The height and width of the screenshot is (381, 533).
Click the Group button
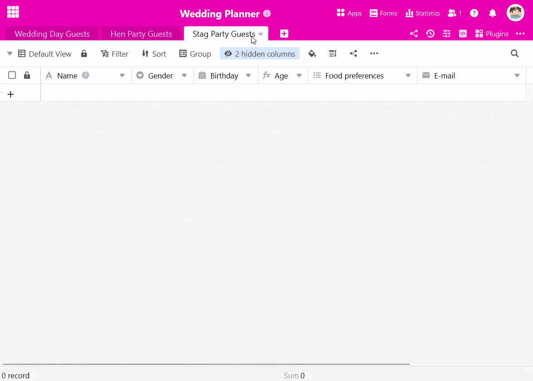(195, 54)
